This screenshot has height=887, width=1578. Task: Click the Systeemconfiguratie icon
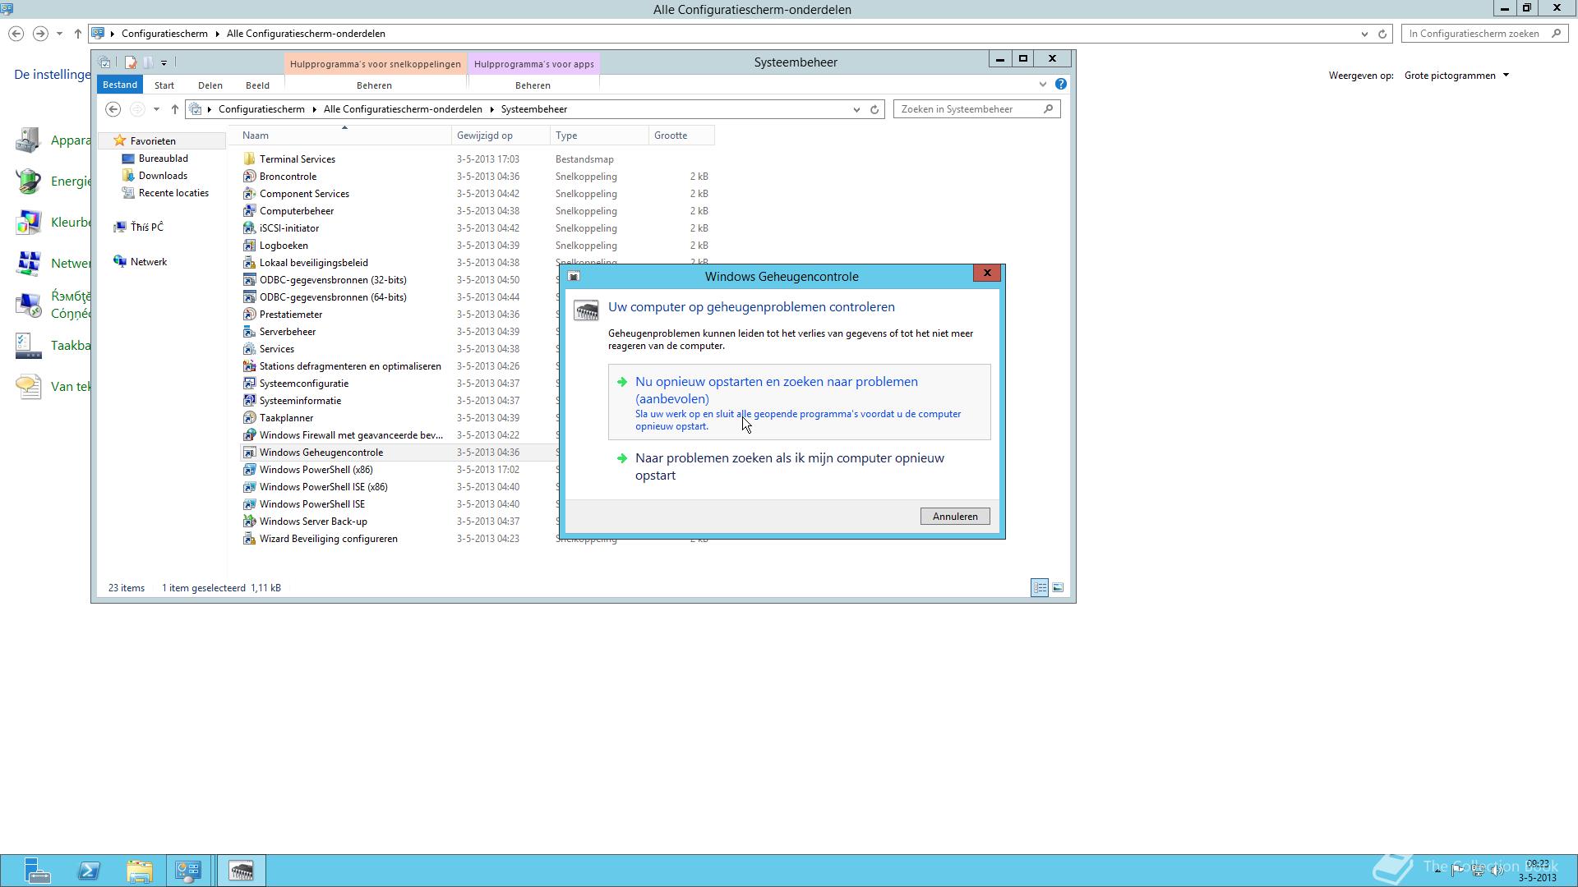(x=249, y=384)
